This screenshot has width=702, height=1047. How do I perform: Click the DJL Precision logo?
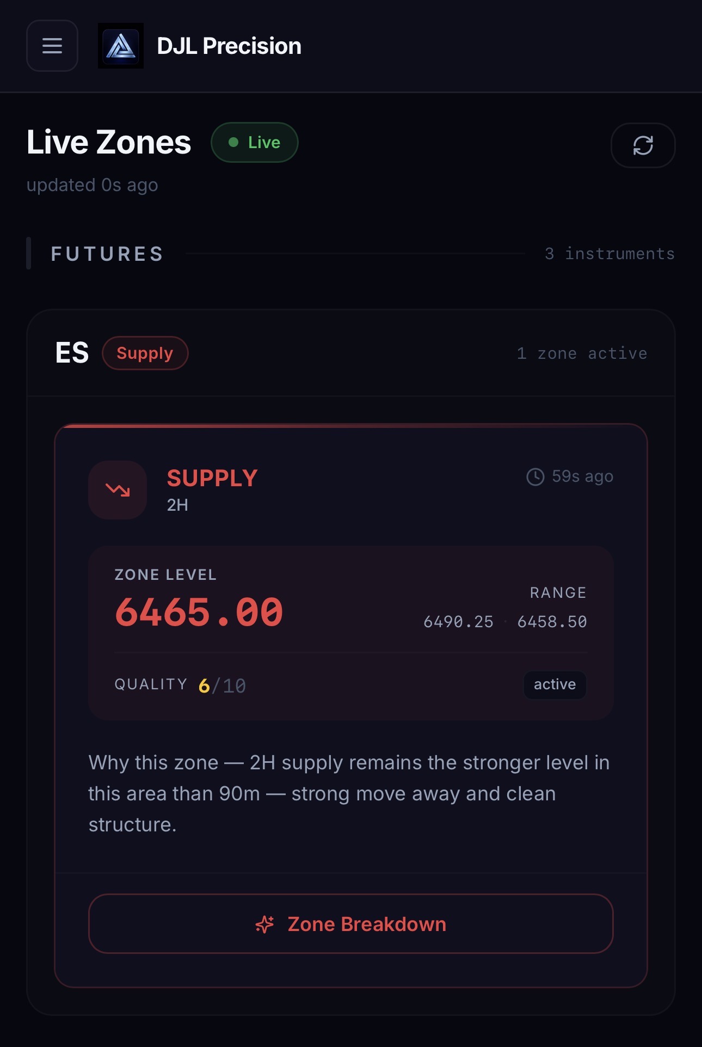pos(121,46)
